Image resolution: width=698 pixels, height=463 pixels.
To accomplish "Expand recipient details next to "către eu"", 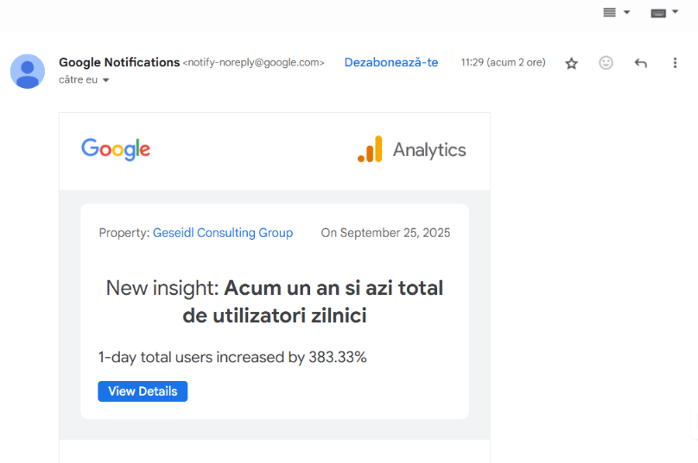I will pos(106,80).
